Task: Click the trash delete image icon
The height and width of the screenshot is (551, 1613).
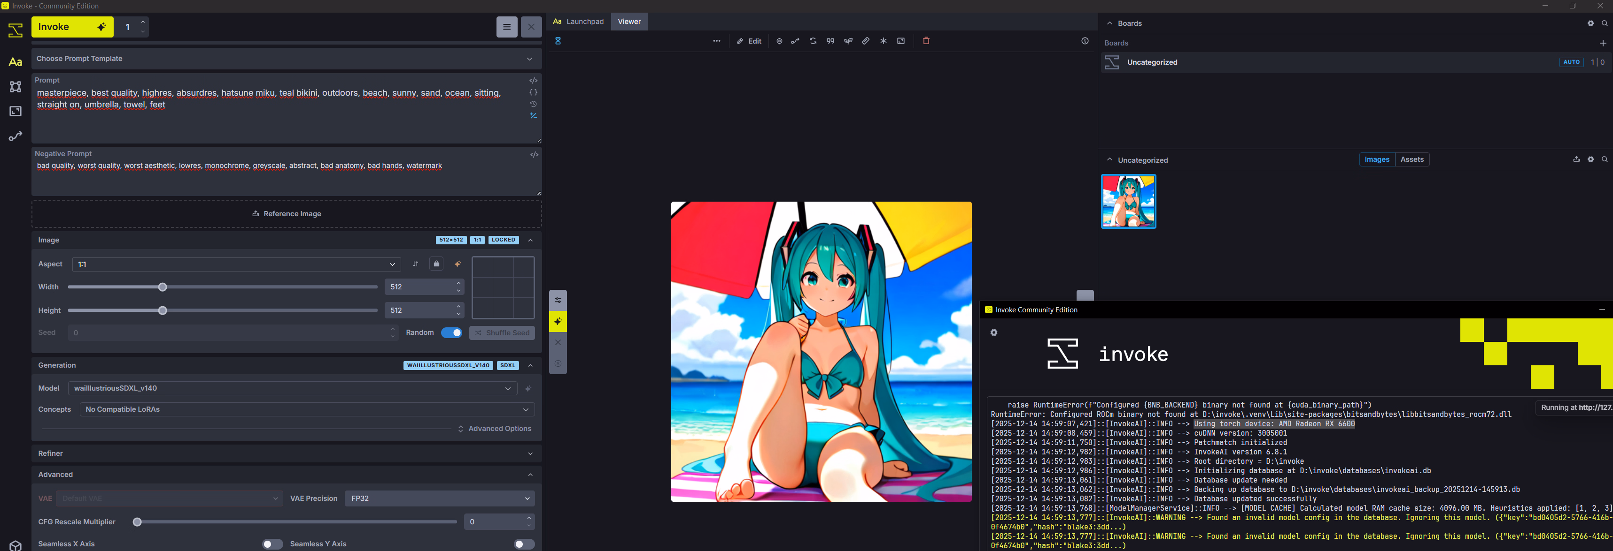Action: (x=926, y=41)
